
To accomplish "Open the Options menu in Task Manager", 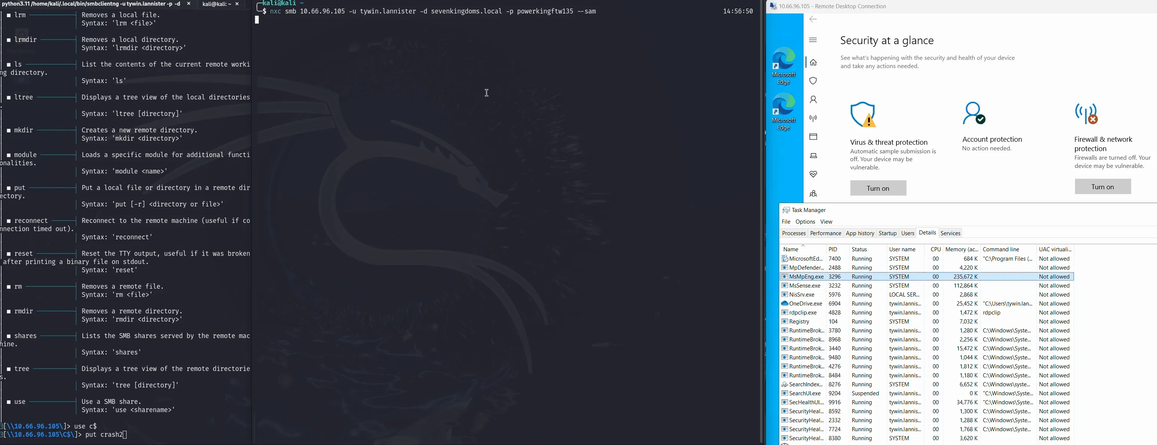I will pyautogui.click(x=805, y=222).
